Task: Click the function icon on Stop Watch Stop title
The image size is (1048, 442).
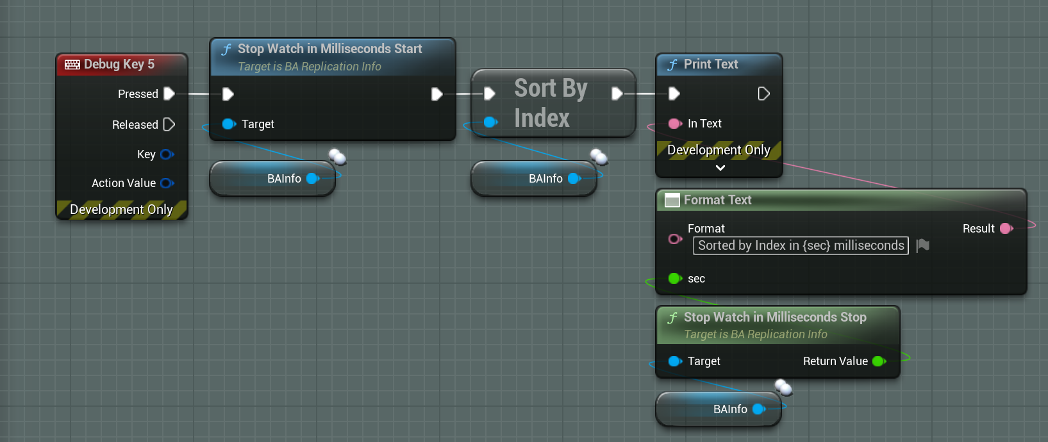Action: pyautogui.click(x=672, y=318)
